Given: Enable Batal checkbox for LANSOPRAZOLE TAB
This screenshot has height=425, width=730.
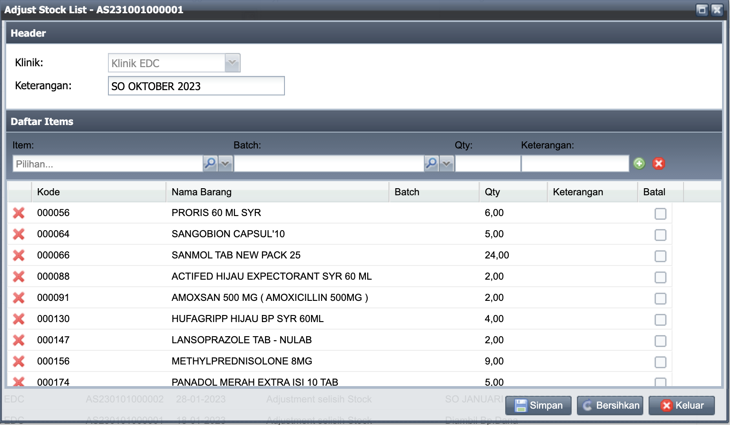Looking at the screenshot, I should (x=660, y=341).
